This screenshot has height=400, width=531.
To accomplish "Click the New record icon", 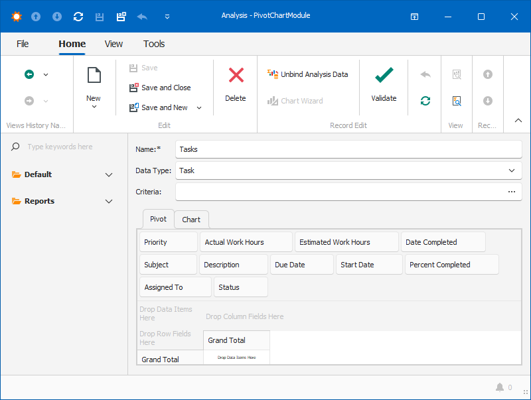I will pyautogui.click(x=94, y=74).
